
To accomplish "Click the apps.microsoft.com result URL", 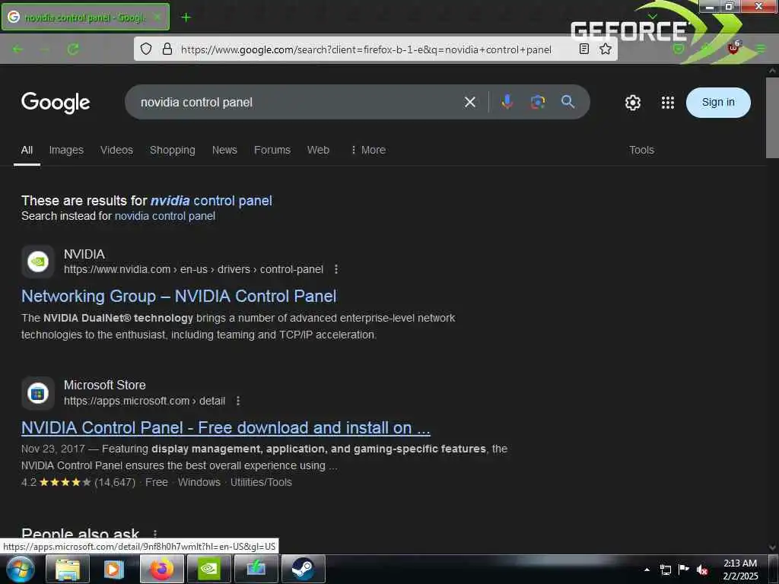I will [x=144, y=401].
